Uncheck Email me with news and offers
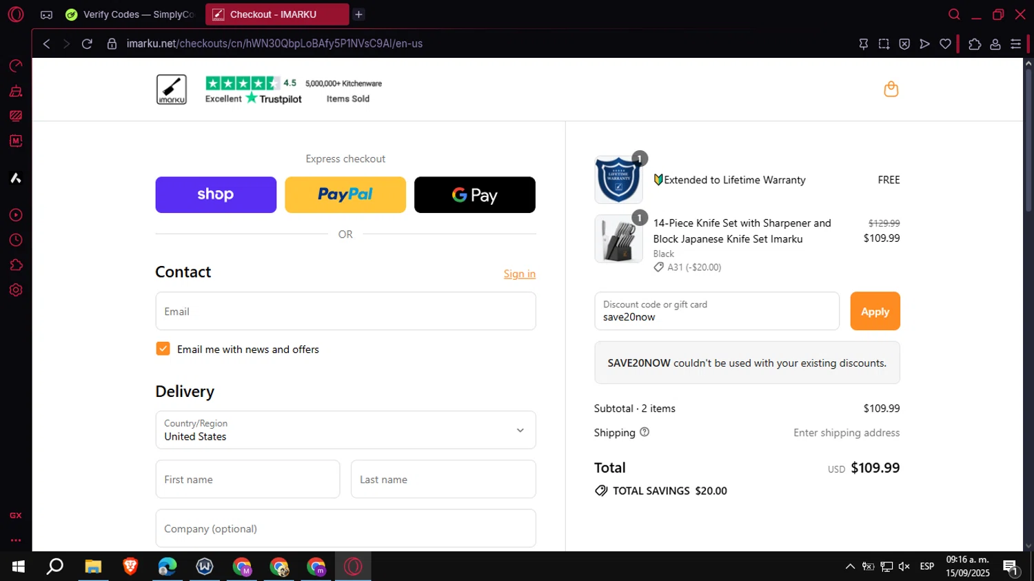Viewport: 1034px width, 581px height. tap(163, 349)
